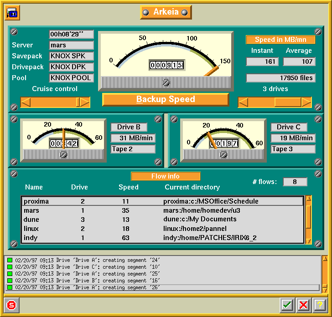Click the green status square for segment '26'
The height and width of the screenshot is (317, 332).
click(x=10, y=287)
